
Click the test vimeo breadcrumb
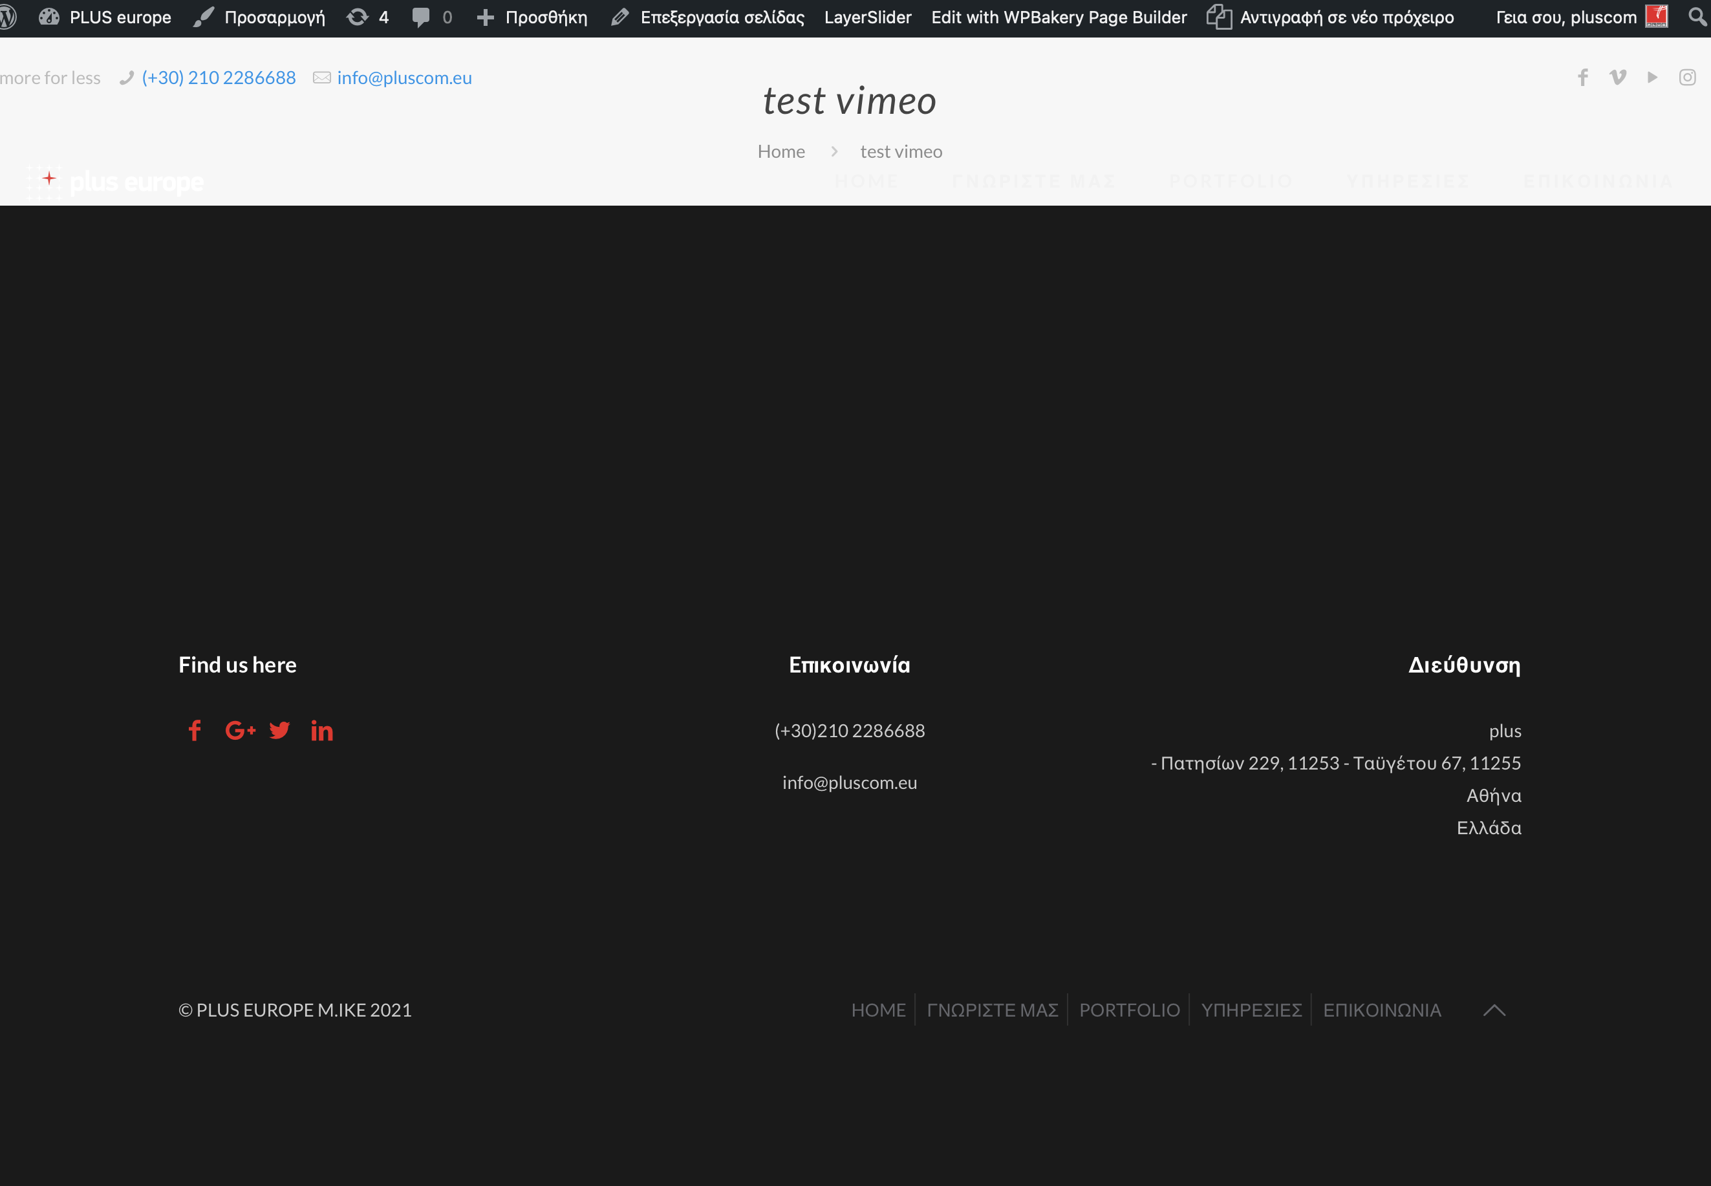(x=901, y=151)
